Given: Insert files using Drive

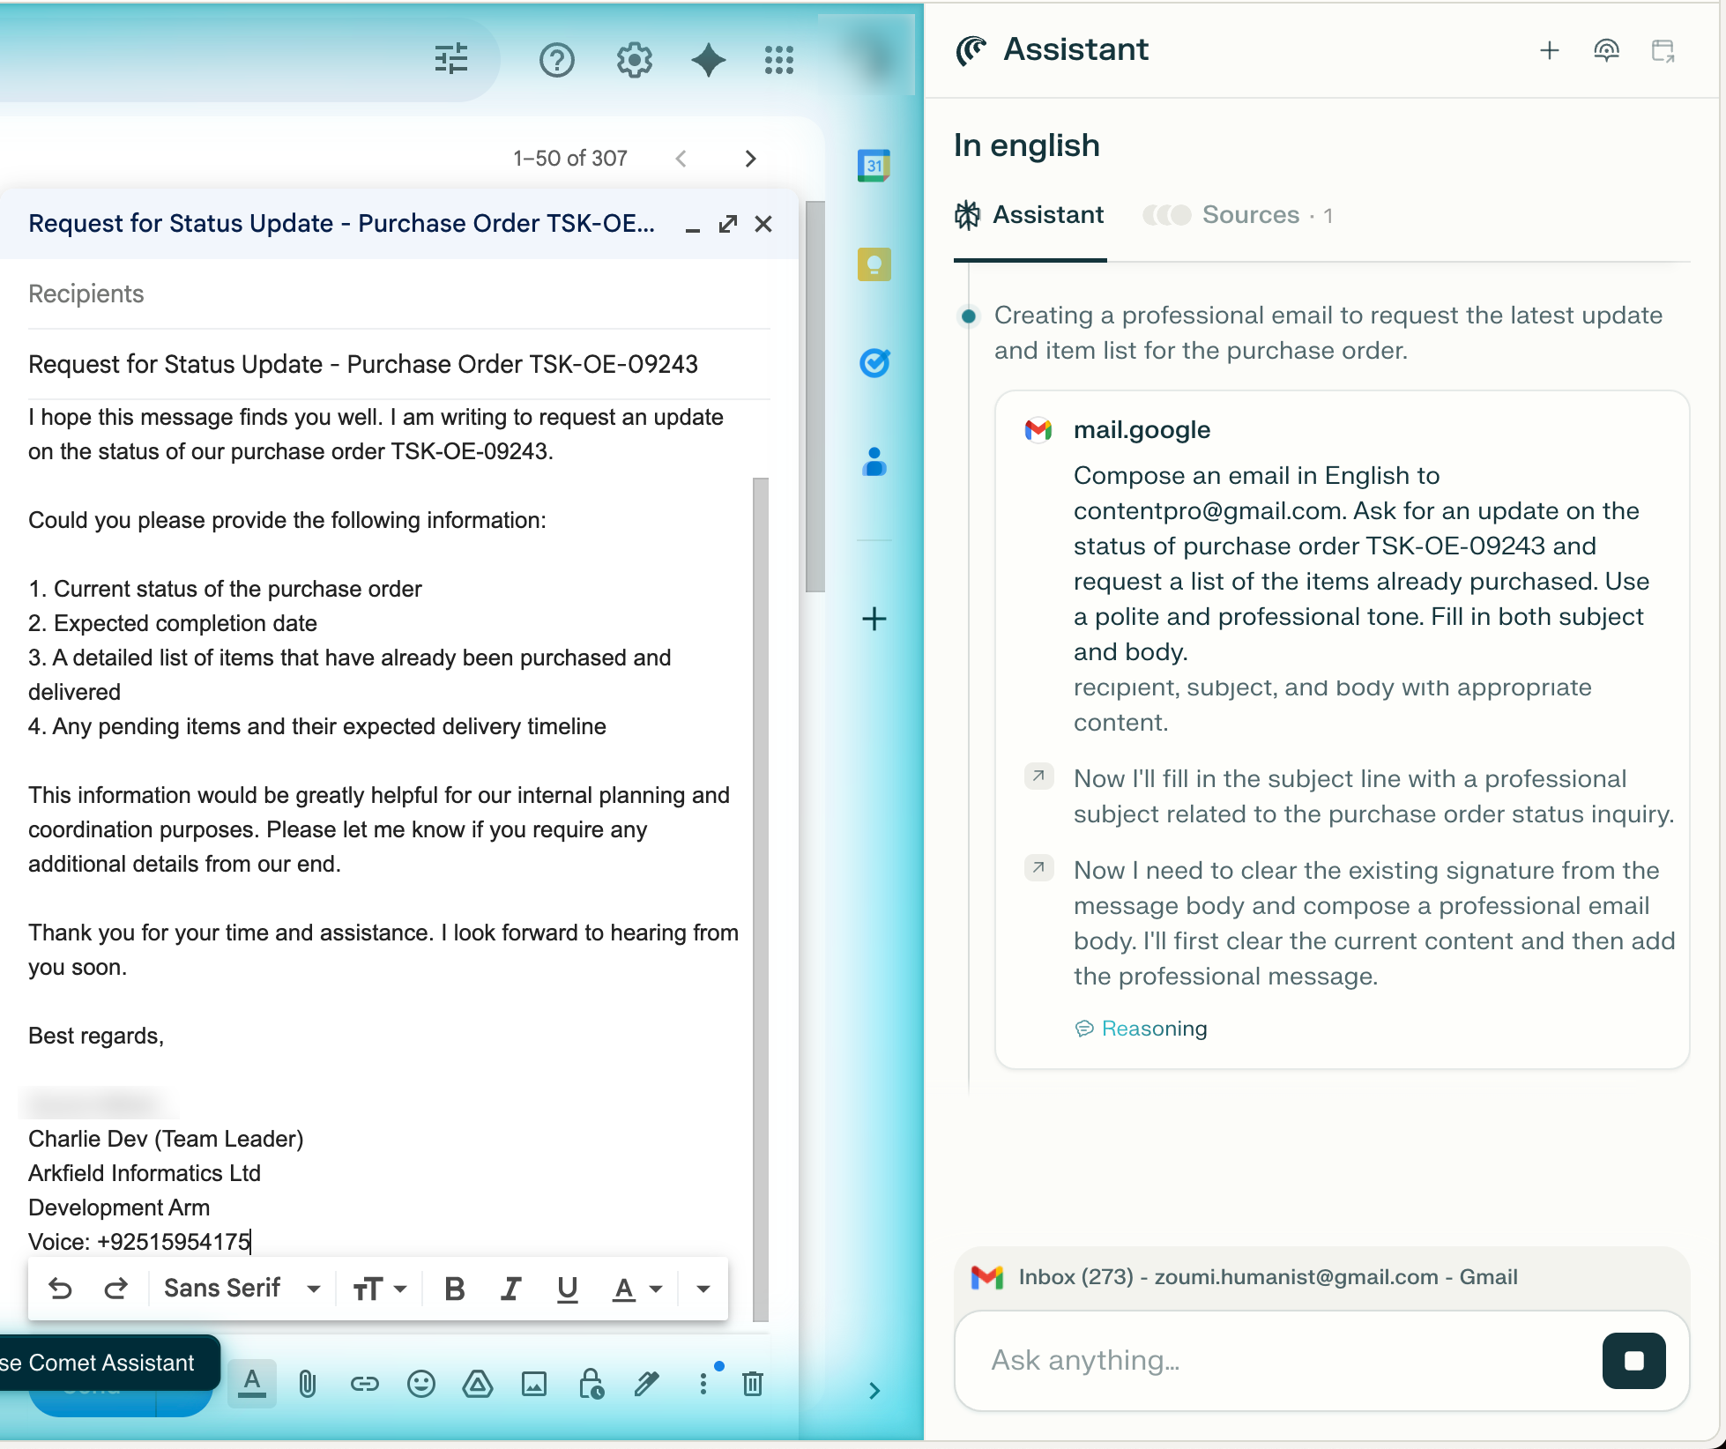Looking at the screenshot, I should 477,1384.
